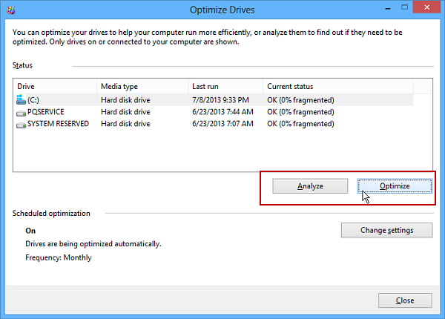
Task: Sort by the Media type column header
Action: (x=142, y=86)
